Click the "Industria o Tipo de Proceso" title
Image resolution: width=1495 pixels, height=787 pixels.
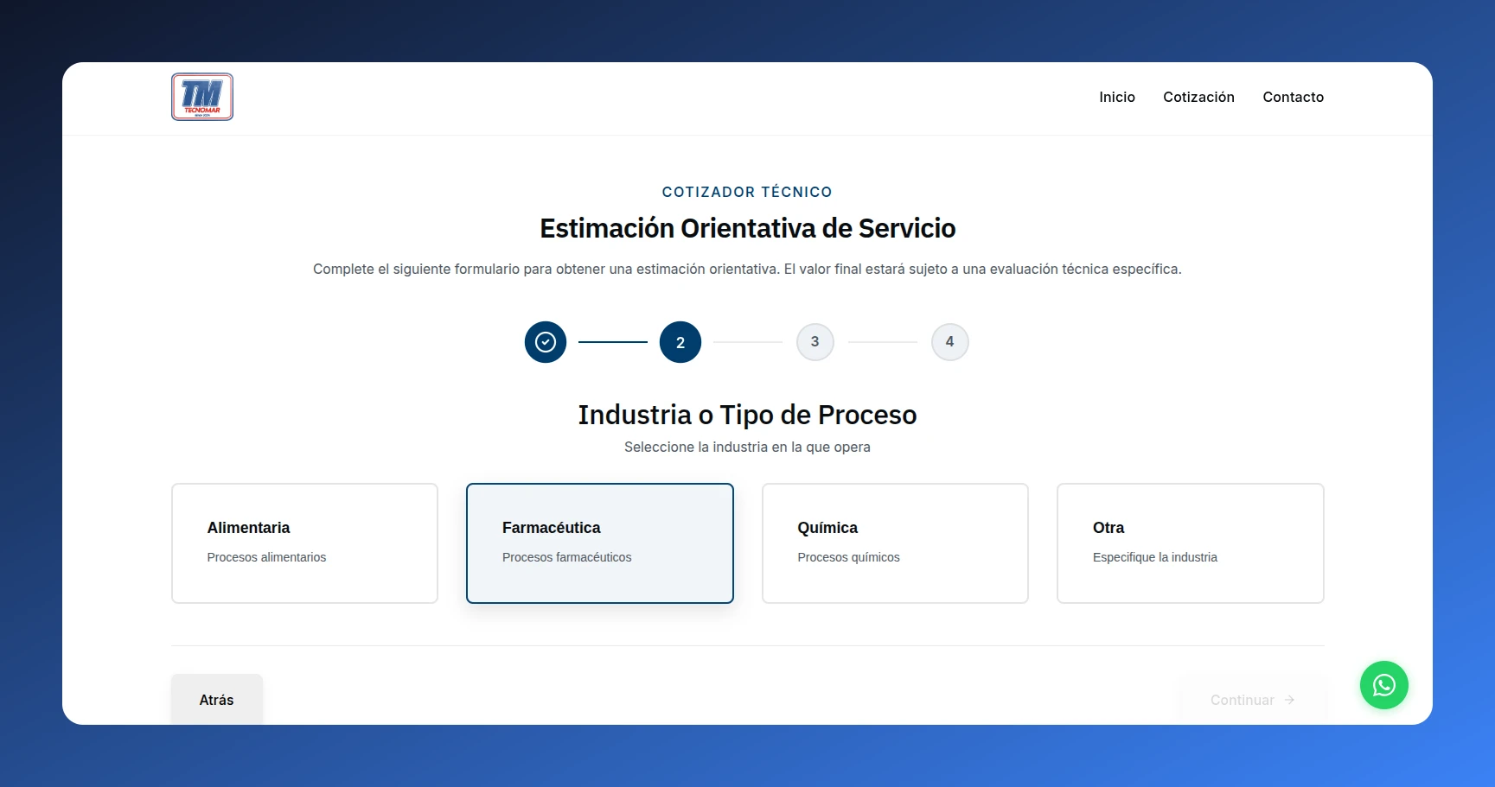(748, 415)
